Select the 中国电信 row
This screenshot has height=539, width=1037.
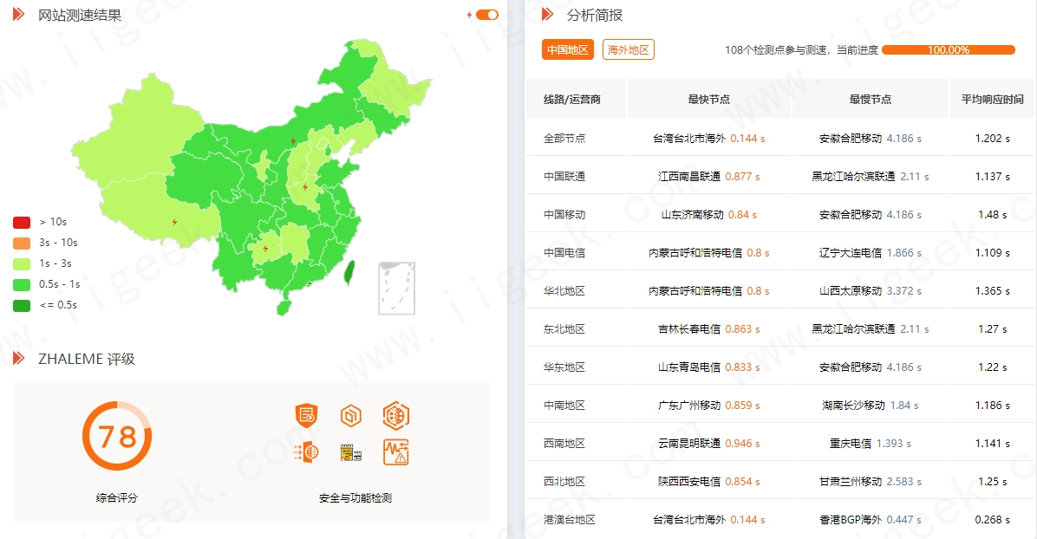click(x=779, y=253)
